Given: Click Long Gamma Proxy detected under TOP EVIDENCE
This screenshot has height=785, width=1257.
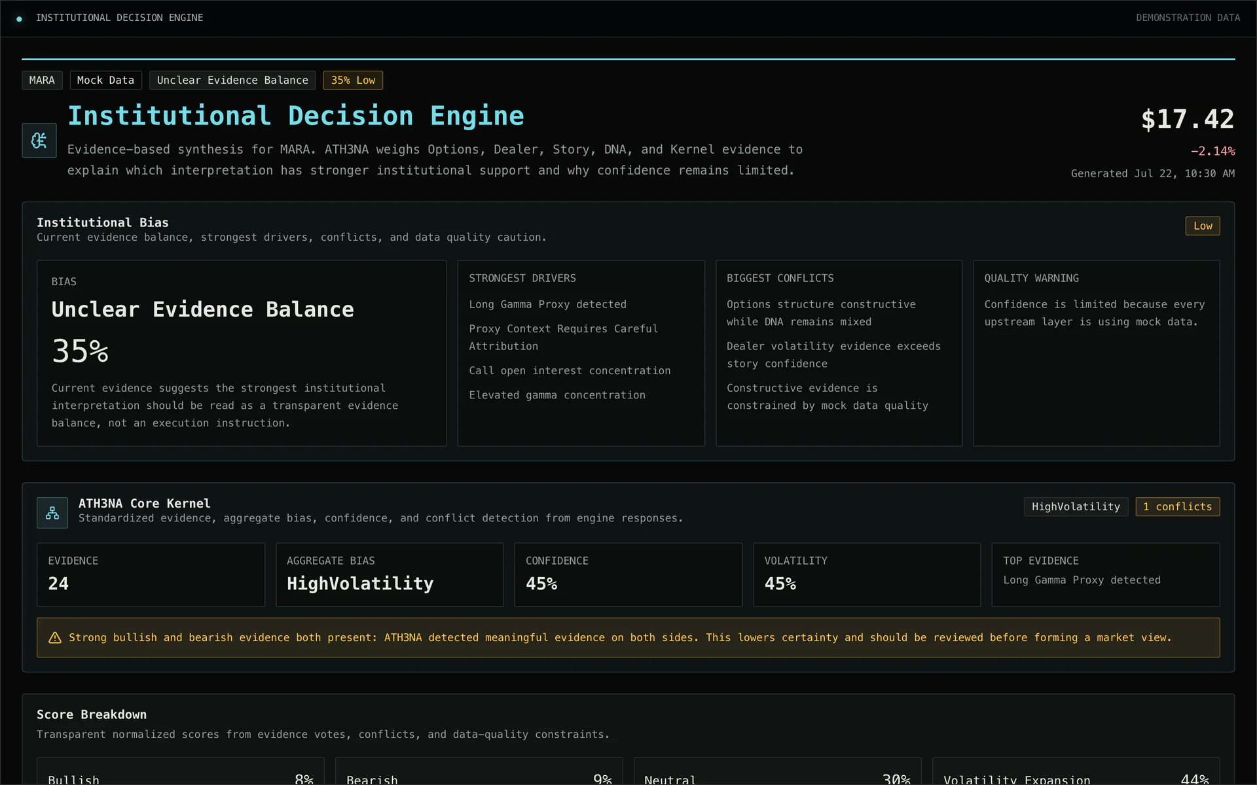Looking at the screenshot, I should (x=1082, y=580).
